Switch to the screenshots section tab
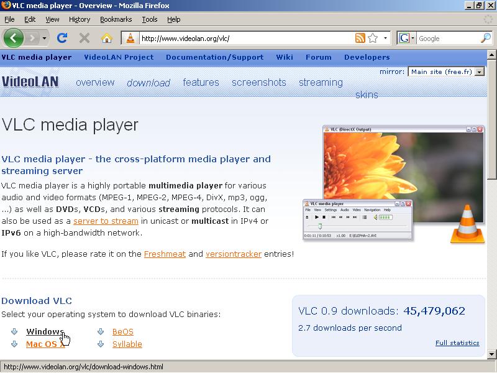Viewport: 497px width, 373px height. pos(259,82)
